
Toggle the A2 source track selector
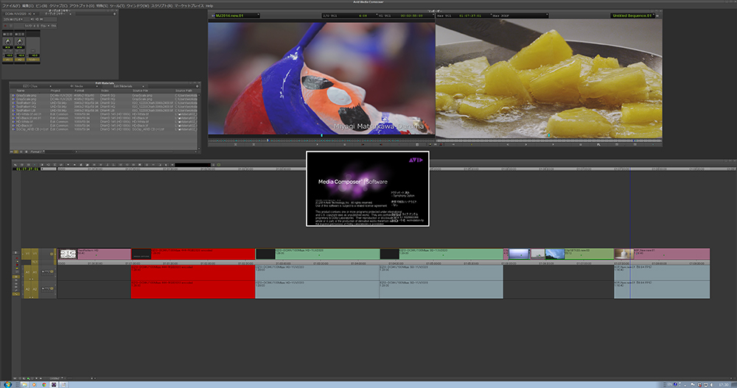pos(27,289)
